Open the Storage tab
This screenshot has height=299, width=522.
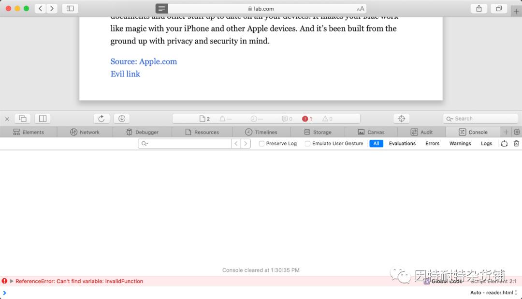pos(318,132)
